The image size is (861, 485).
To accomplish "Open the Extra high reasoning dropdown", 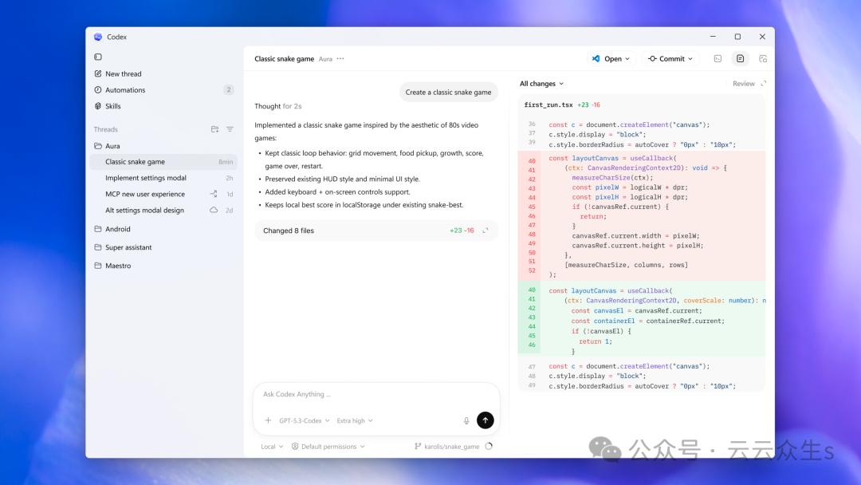I will [355, 420].
